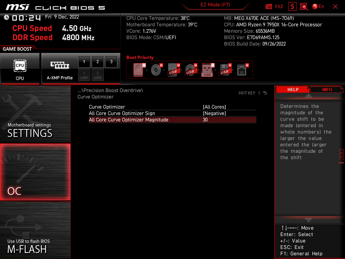Open the CPU information panel
The width and height of the screenshot is (345, 259).
pyautogui.click(x=20, y=69)
